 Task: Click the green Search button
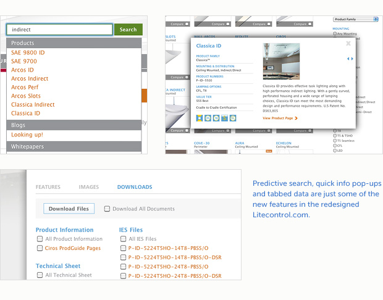point(128,30)
